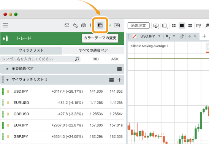Select the EURUSD watchlist row

coord(62,103)
